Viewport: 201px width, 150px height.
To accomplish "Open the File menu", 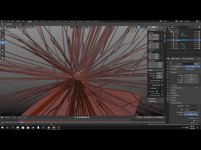I will click(5, 21).
